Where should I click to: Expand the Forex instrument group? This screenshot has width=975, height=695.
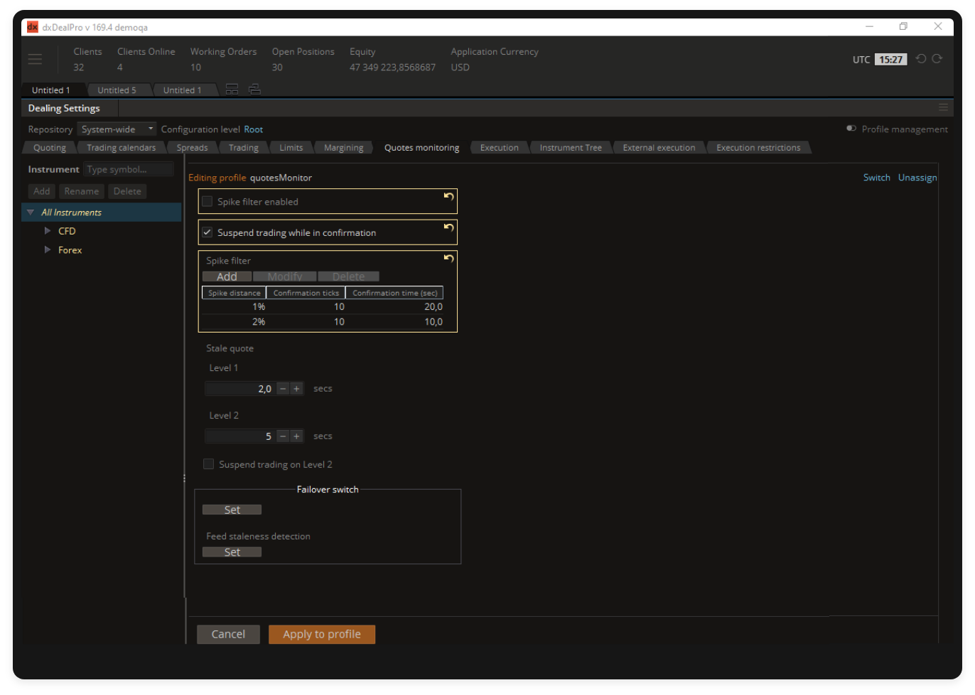(48, 250)
